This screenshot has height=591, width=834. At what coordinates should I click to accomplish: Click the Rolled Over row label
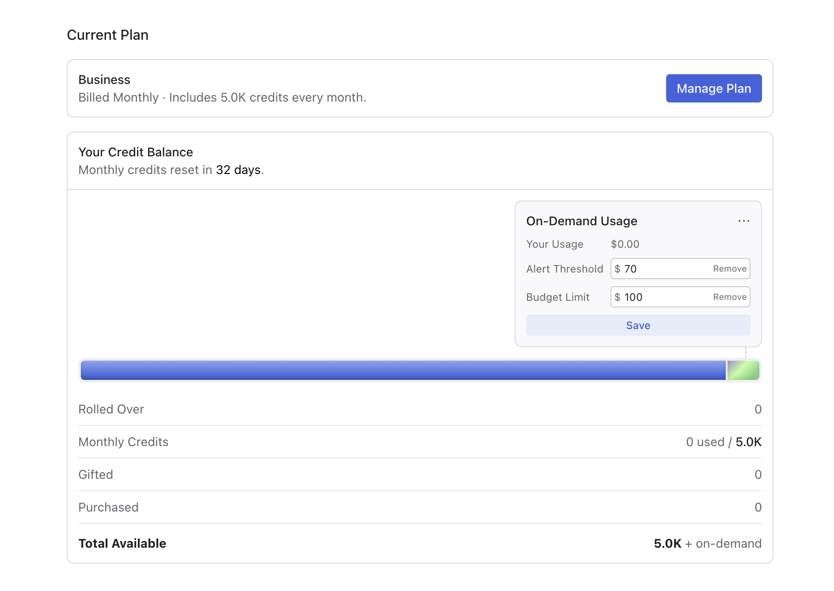111,409
